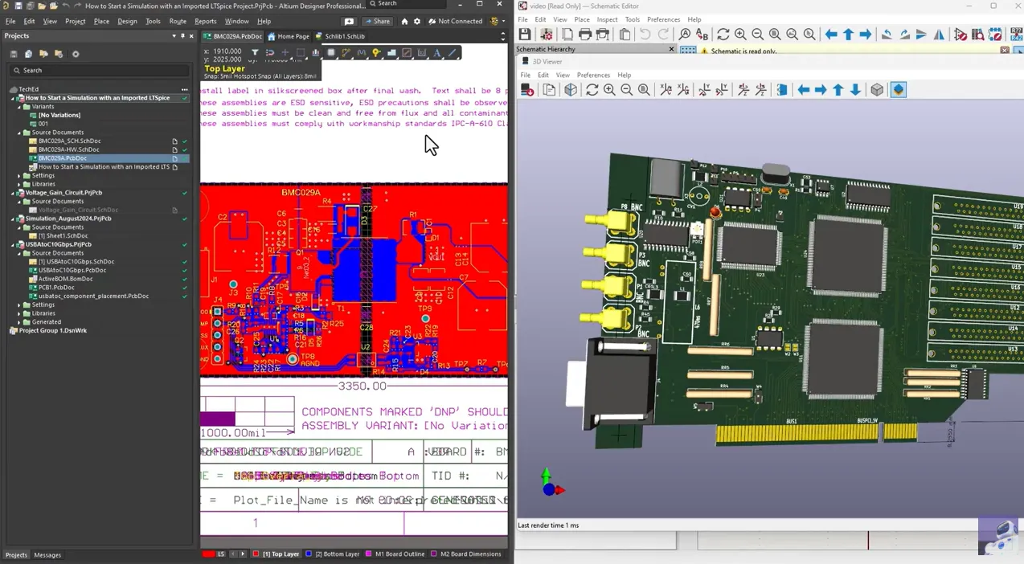
Task: Select the Place String text tool in Altium
Action: tap(437, 53)
